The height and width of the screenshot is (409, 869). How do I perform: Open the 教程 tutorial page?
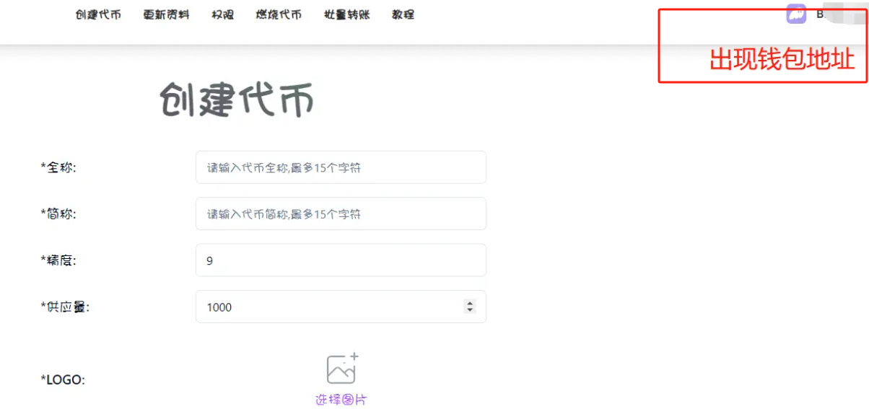pos(403,14)
